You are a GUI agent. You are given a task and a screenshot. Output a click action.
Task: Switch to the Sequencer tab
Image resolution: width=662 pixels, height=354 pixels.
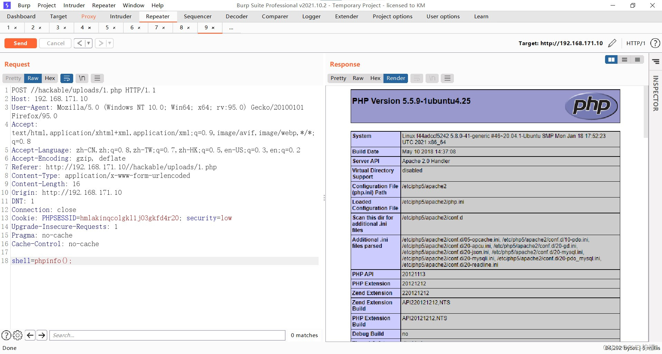pyautogui.click(x=198, y=16)
